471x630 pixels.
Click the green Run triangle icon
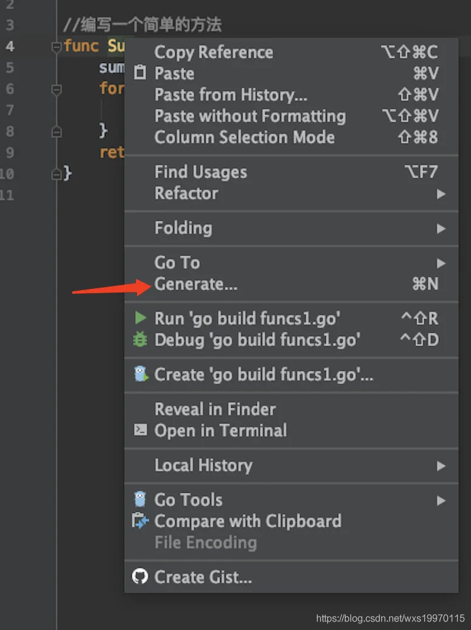click(x=140, y=318)
